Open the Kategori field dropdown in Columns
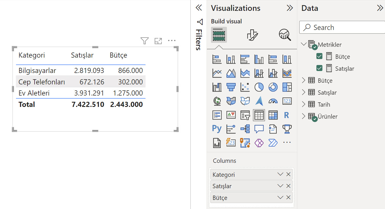Image resolution: width=385 pixels, height=209 pixels. [280, 174]
